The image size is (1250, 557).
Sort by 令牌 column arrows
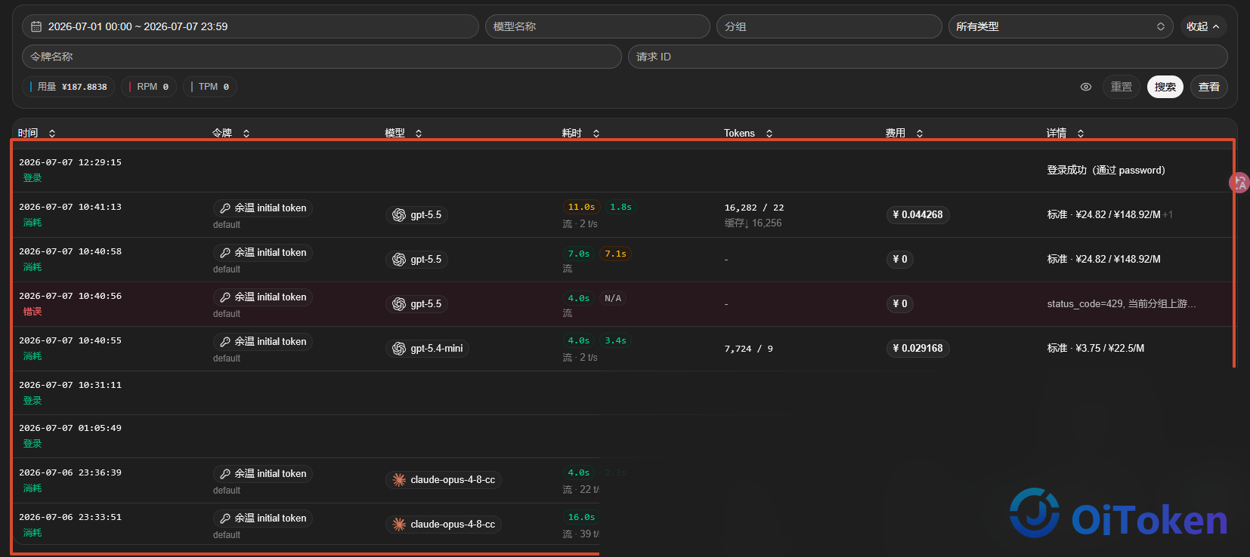click(x=246, y=134)
